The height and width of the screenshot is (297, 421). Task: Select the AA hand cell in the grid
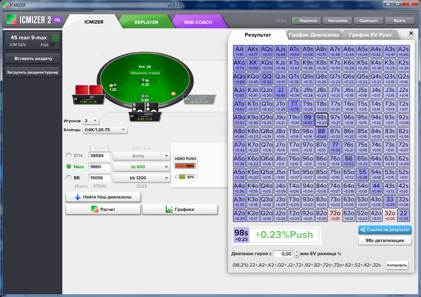coord(240,51)
